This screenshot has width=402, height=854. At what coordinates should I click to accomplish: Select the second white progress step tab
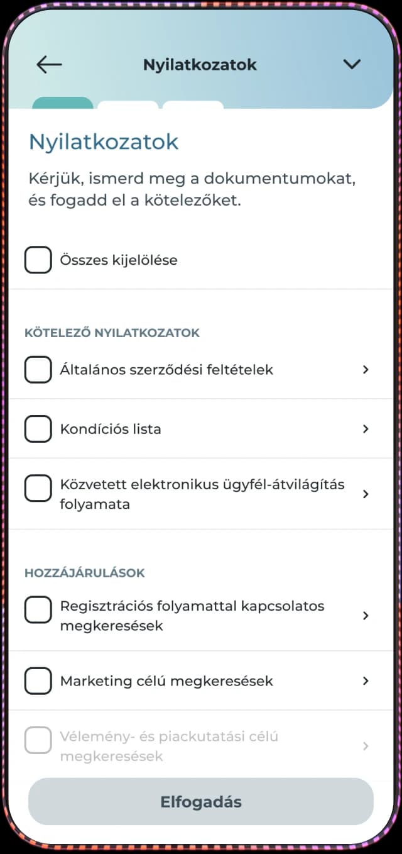click(128, 105)
